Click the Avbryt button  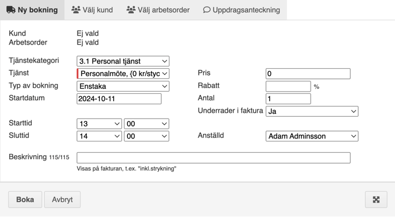(x=62, y=200)
